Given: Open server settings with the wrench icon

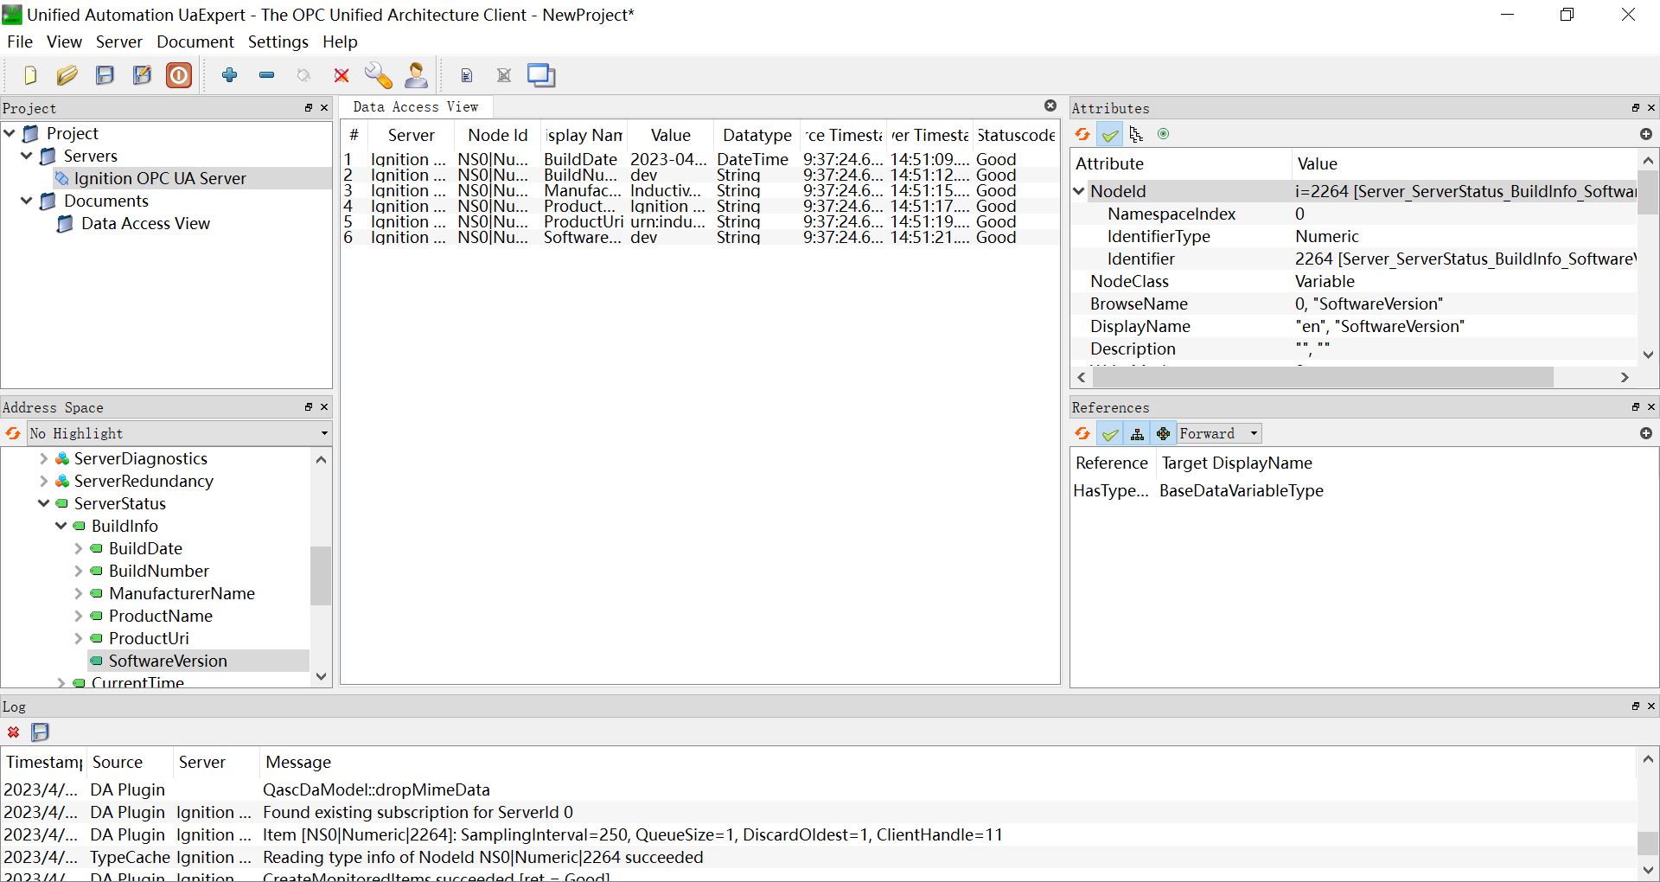Looking at the screenshot, I should click(378, 76).
